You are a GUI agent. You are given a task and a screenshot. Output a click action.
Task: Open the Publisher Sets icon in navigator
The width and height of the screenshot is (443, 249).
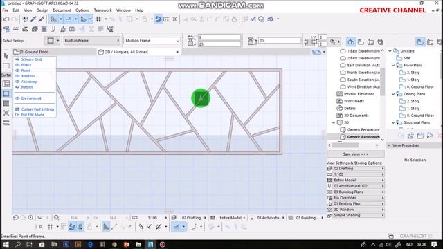click(381, 41)
